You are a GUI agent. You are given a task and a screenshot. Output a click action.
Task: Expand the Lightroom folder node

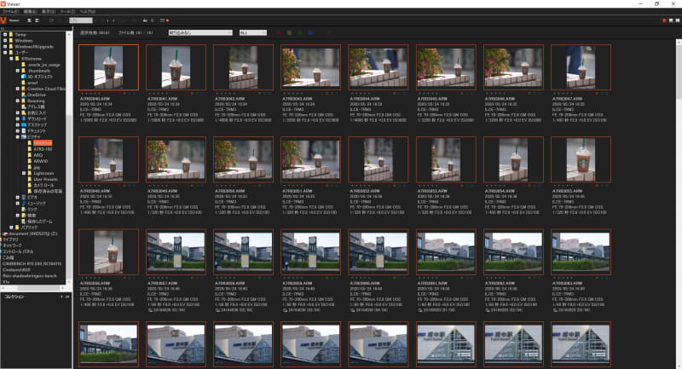(24, 173)
